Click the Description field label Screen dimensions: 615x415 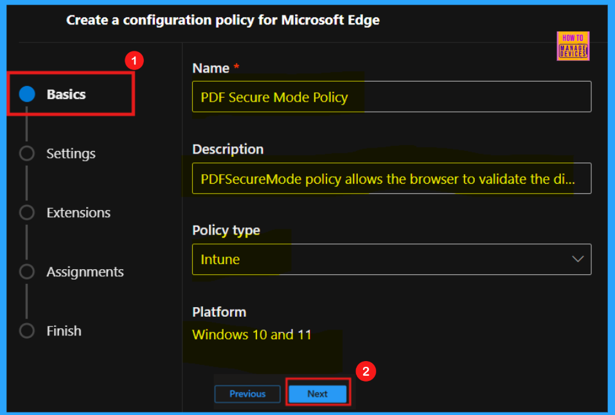click(228, 149)
